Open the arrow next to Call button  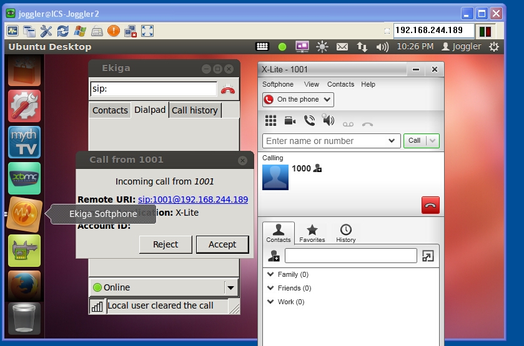(432, 140)
